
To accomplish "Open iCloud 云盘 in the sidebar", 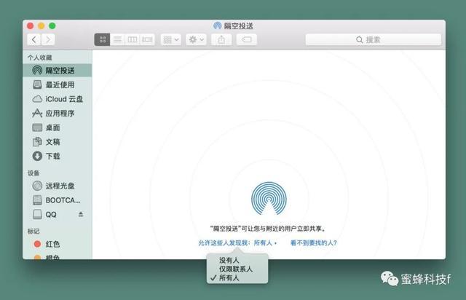I will (x=58, y=99).
